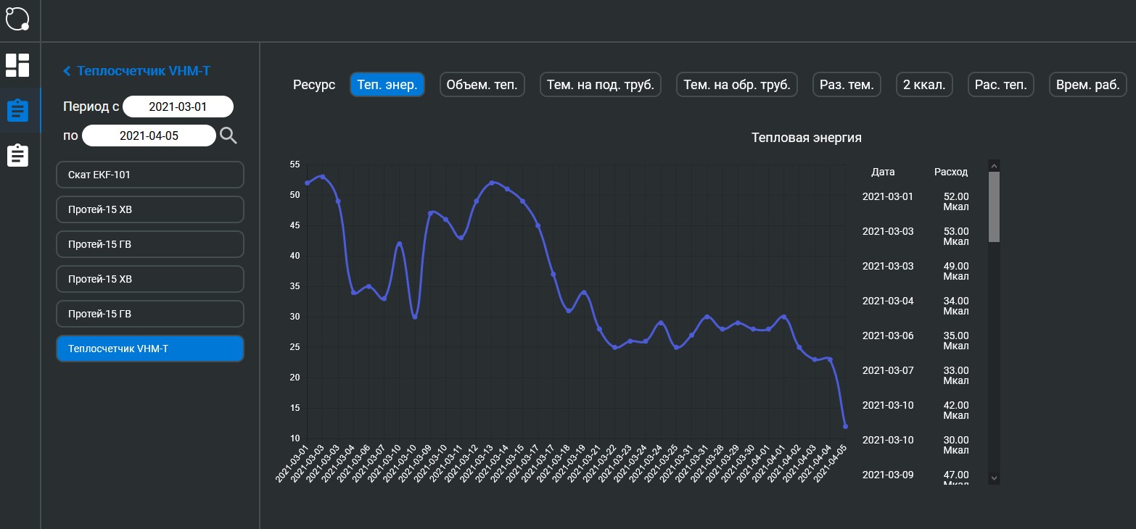This screenshot has height=529, width=1136.
Task: Click the circular app logo icon
Action: coord(17,18)
